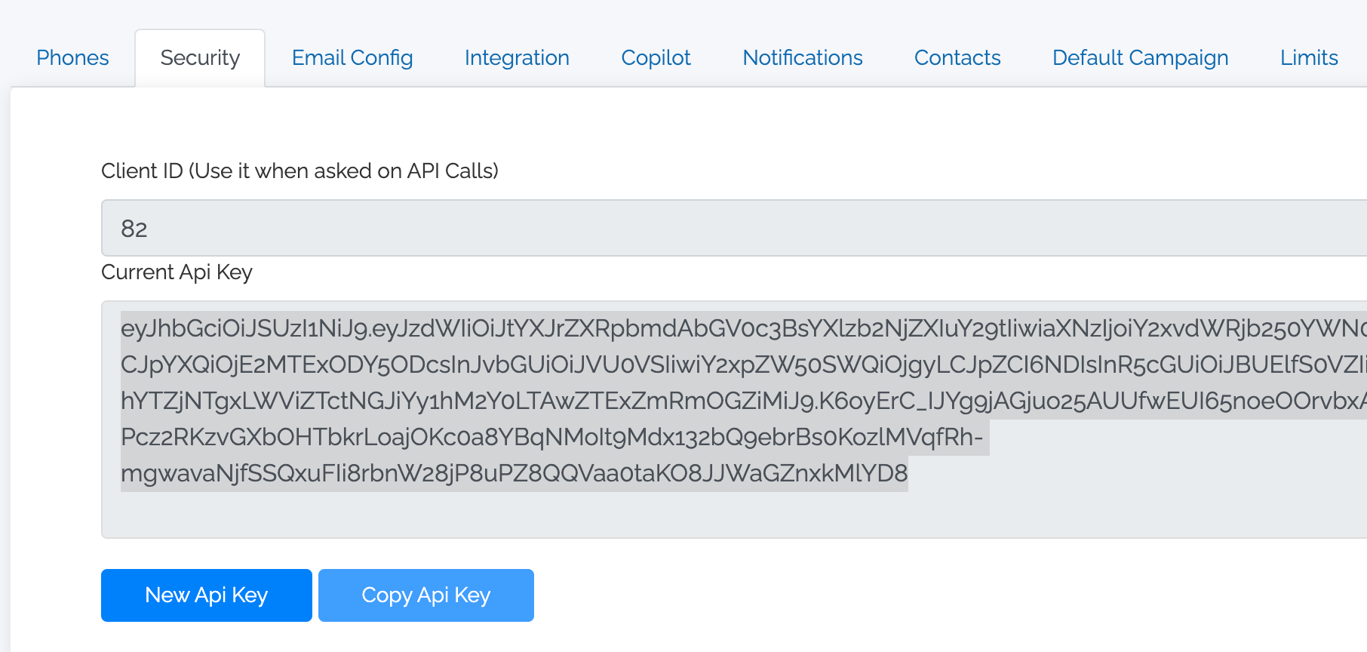This screenshot has width=1367, height=652.
Task: Copy the current Api Key
Action: pos(425,595)
